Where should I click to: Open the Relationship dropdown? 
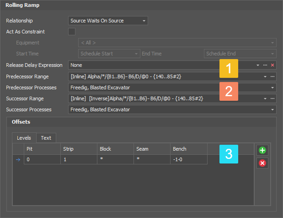point(144,21)
